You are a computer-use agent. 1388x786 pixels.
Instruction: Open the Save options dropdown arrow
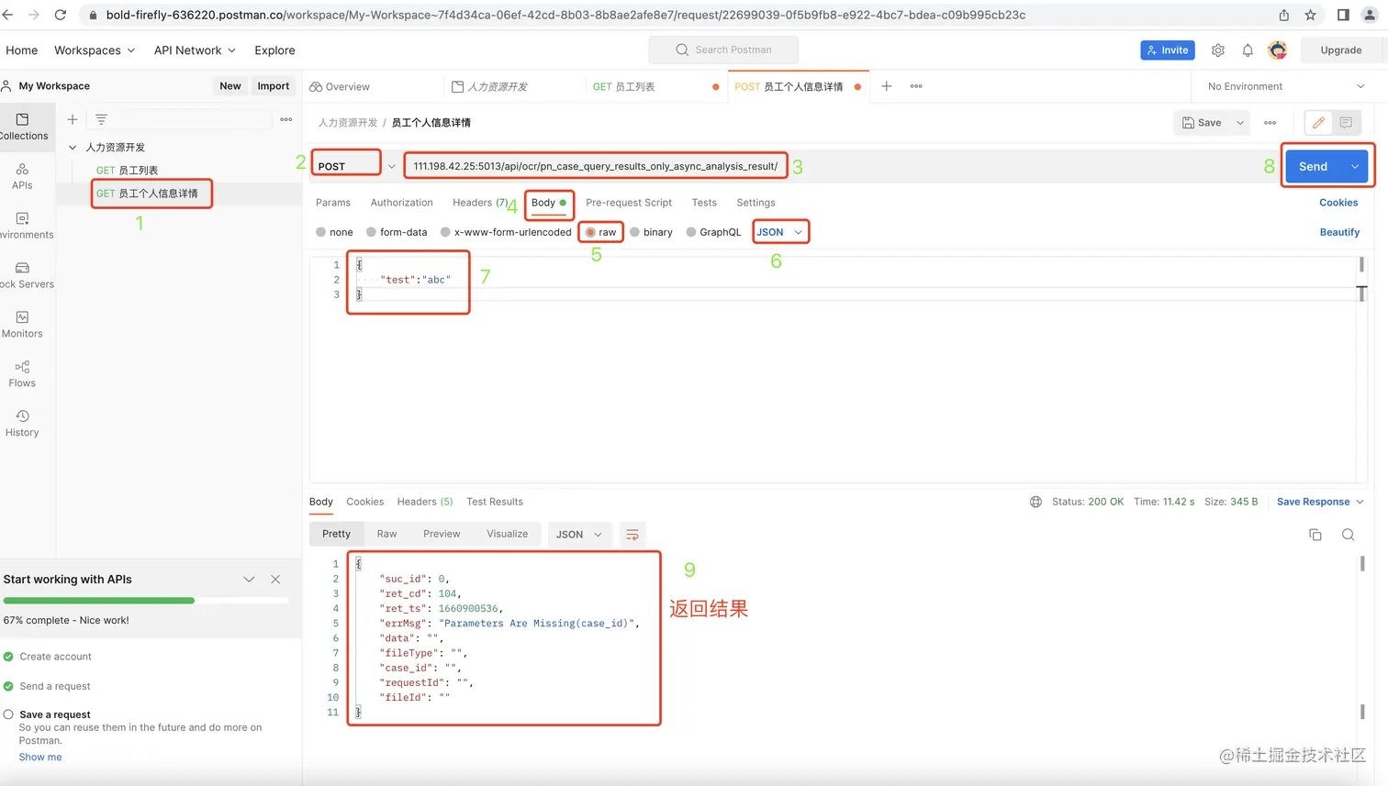1240,123
